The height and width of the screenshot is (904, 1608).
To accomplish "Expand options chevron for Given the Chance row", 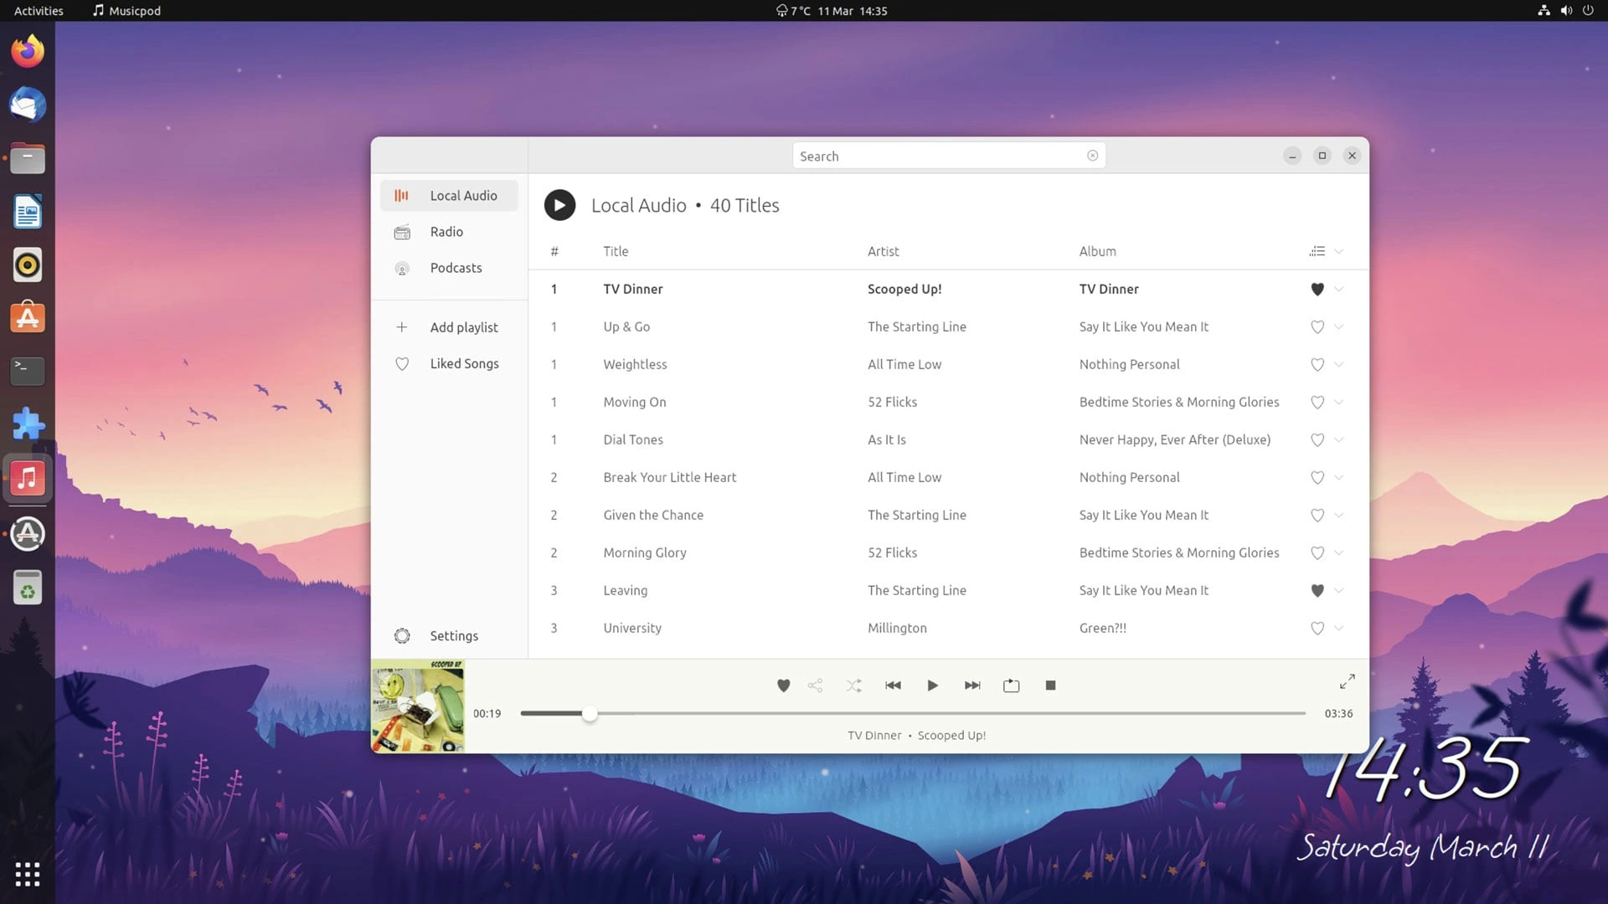I will click(1338, 515).
